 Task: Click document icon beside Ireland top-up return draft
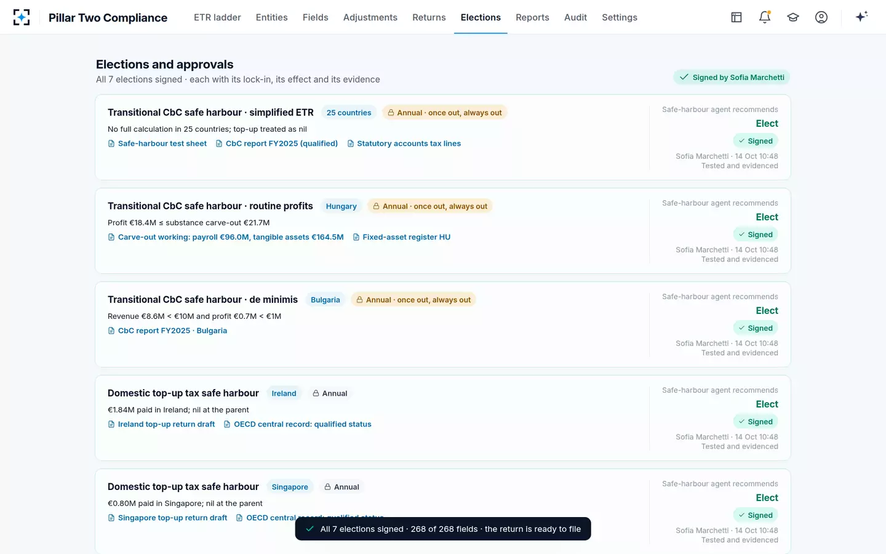point(111,424)
